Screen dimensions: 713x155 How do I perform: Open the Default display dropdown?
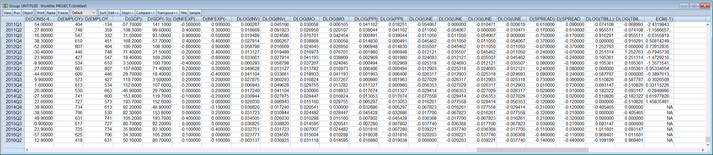click(x=84, y=13)
